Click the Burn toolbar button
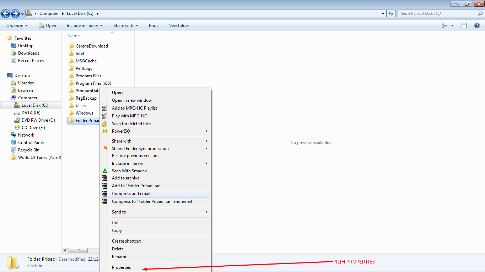 coord(153,25)
